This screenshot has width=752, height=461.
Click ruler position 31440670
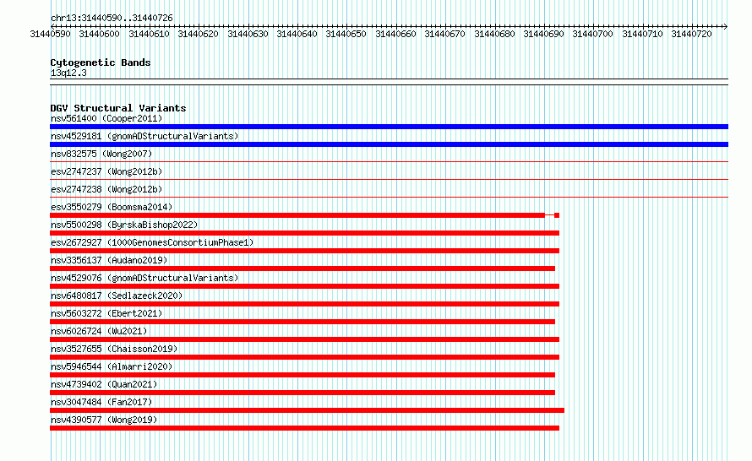(445, 34)
